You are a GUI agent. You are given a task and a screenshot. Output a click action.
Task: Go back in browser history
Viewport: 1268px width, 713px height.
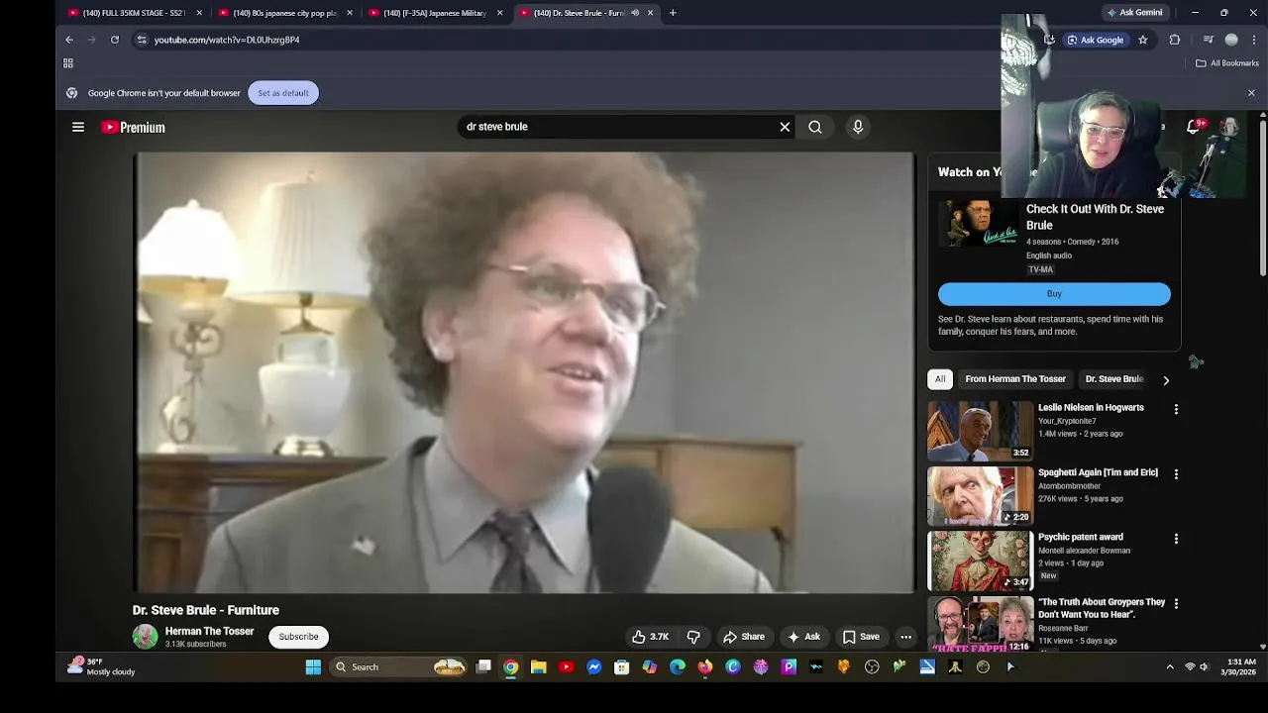point(69,40)
